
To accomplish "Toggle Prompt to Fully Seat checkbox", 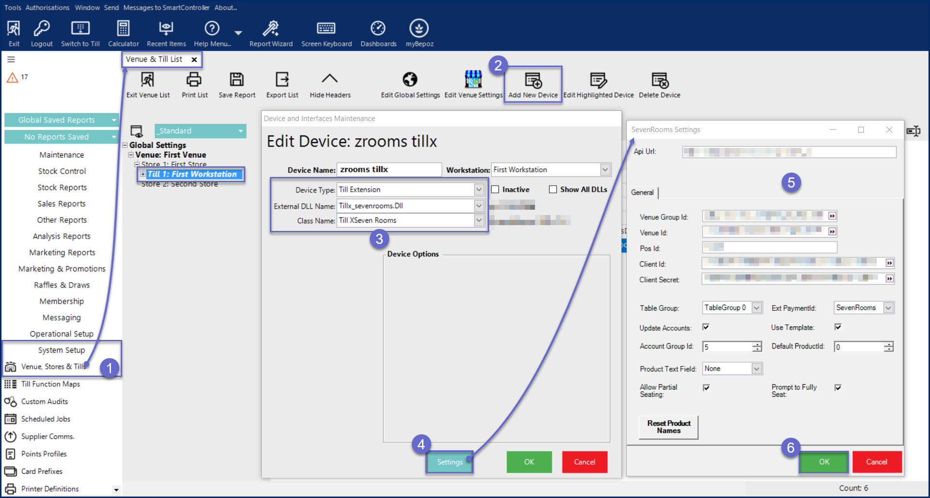I will 838,388.
